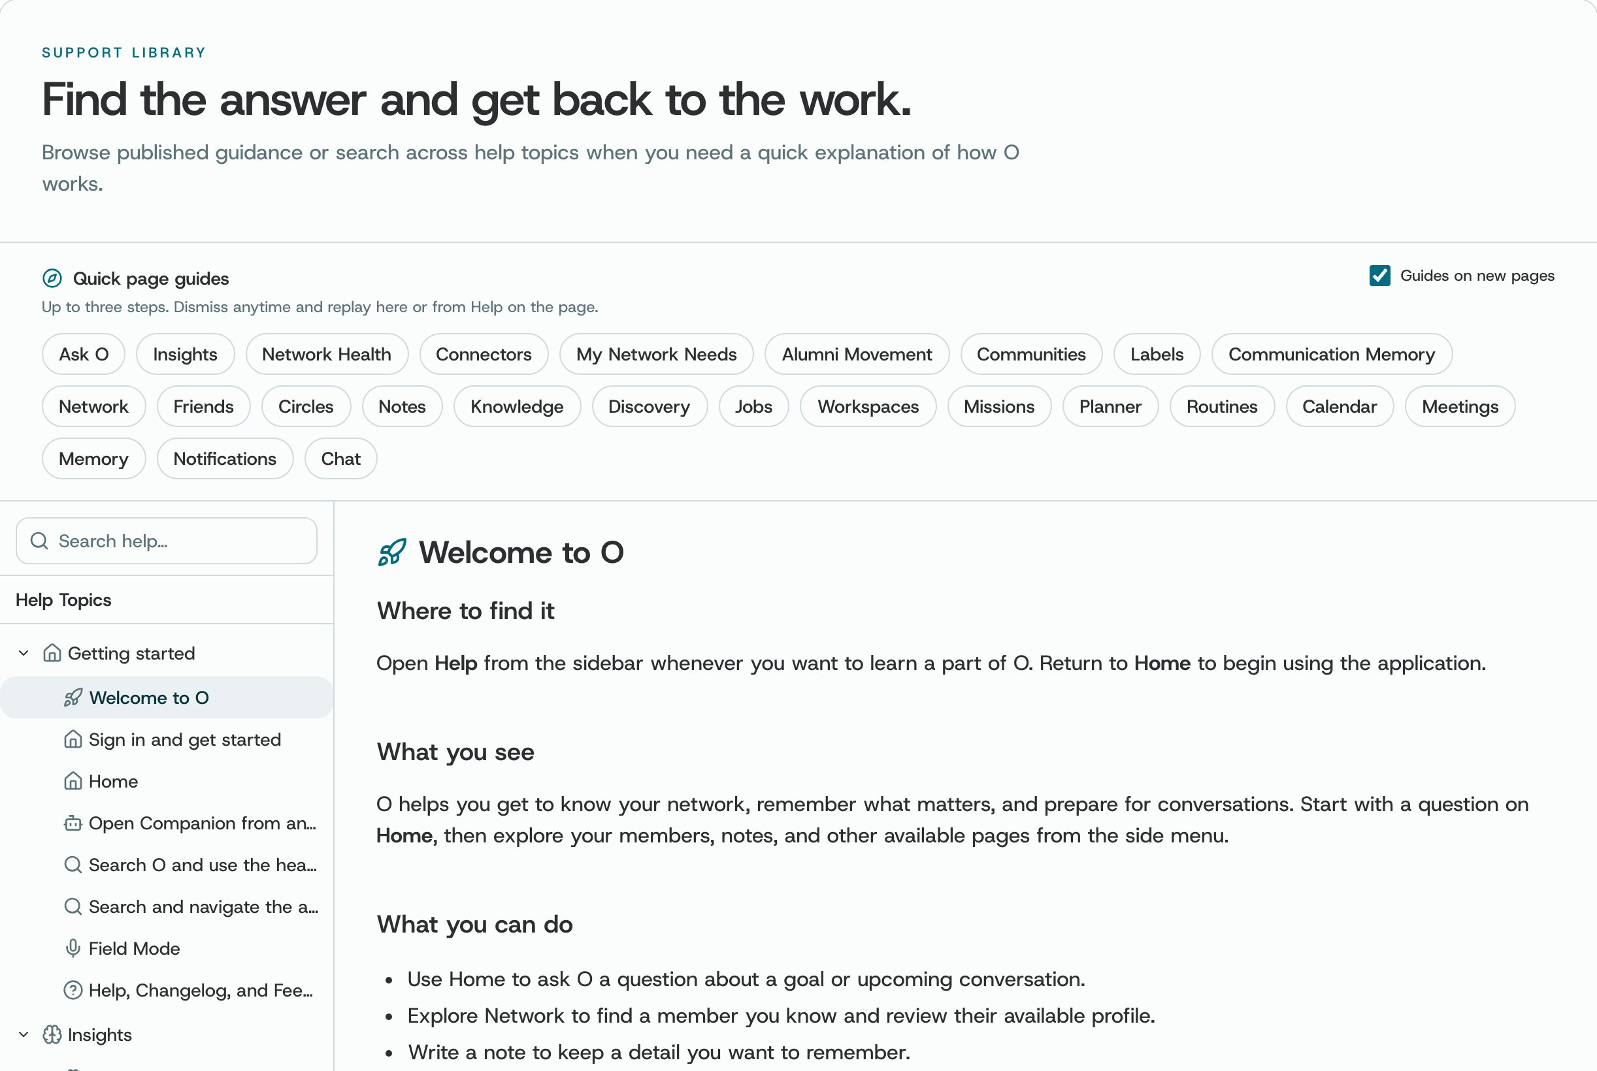Launch the Calendar page guide
Image resolution: width=1597 pixels, height=1071 pixels.
click(x=1340, y=406)
